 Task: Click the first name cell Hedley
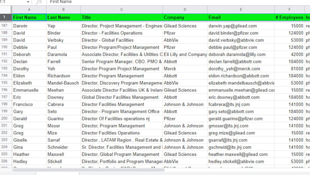click(x=29, y=162)
